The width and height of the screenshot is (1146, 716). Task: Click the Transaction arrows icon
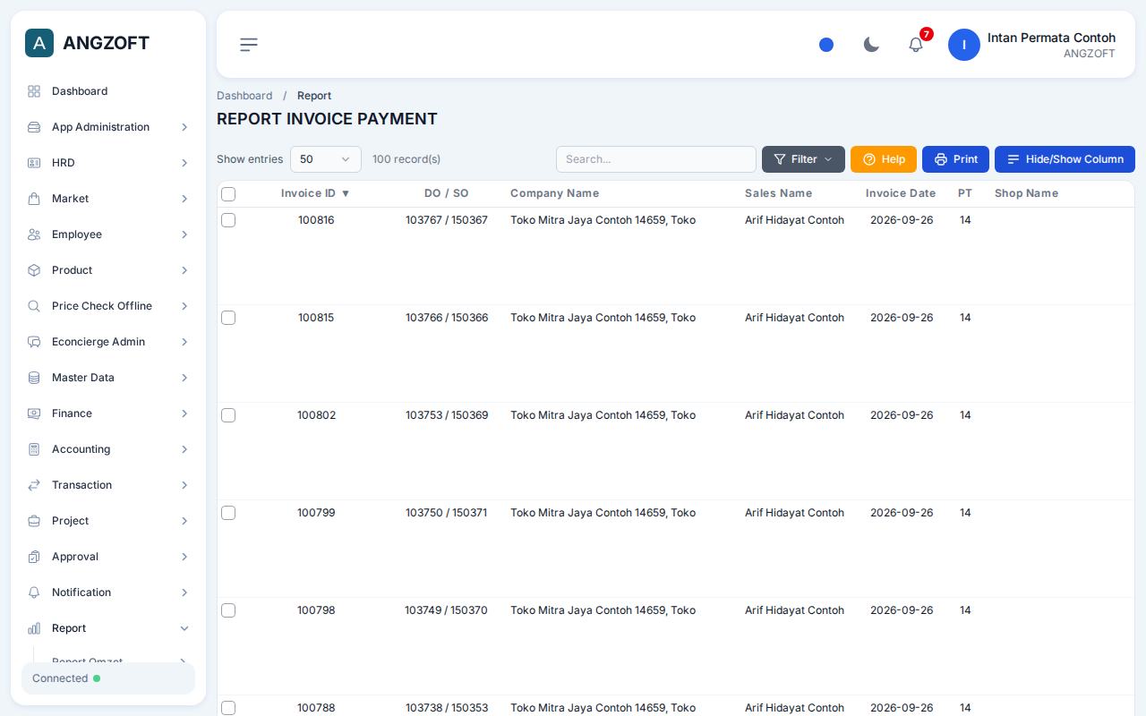pyautogui.click(x=34, y=485)
